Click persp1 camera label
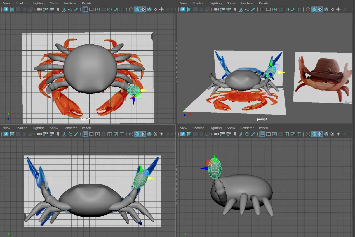355x237 pixels. pos(263,119)
